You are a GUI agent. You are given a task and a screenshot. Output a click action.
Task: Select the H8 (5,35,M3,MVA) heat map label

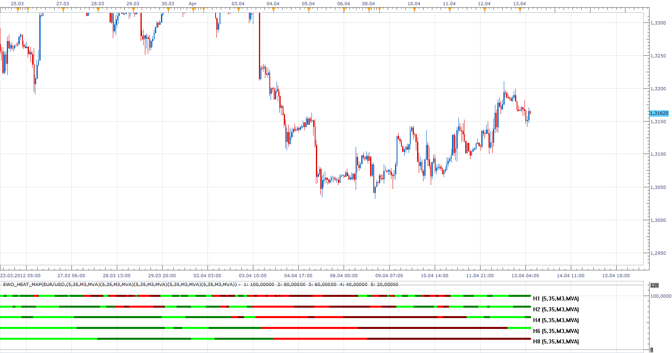(556, 341)
